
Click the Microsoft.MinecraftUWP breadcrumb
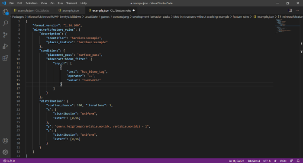point(54,16)
